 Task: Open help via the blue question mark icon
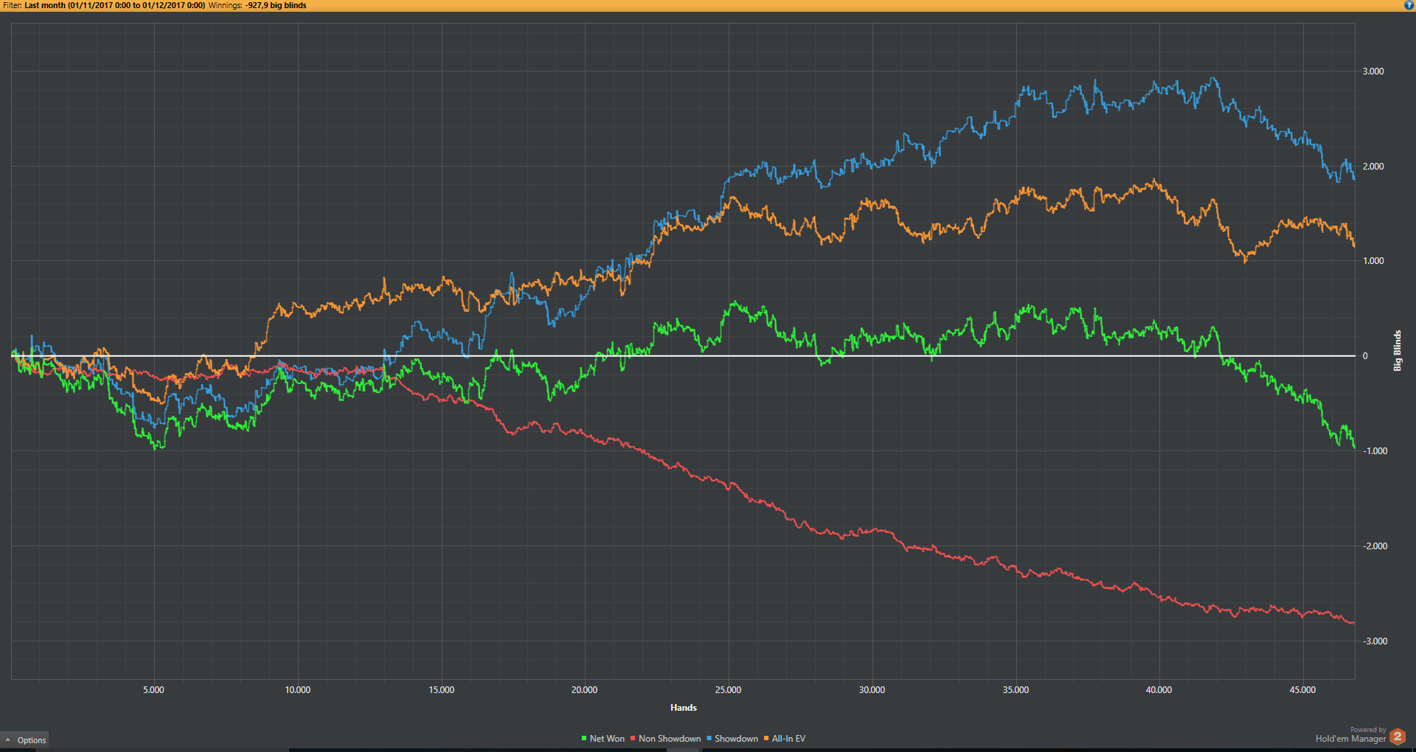pyautogui.click(x=1409, y=5)
